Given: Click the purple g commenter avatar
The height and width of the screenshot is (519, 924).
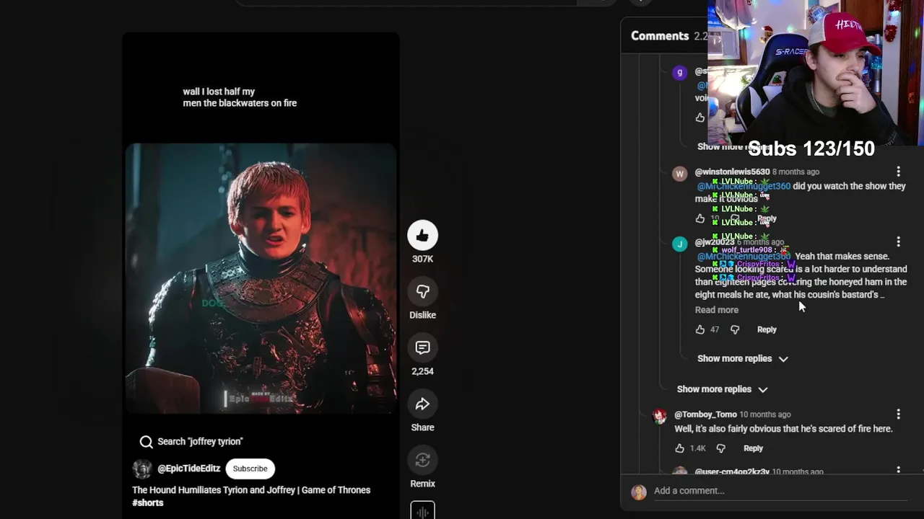Looking at the screenshot, I should pos(679,73).
